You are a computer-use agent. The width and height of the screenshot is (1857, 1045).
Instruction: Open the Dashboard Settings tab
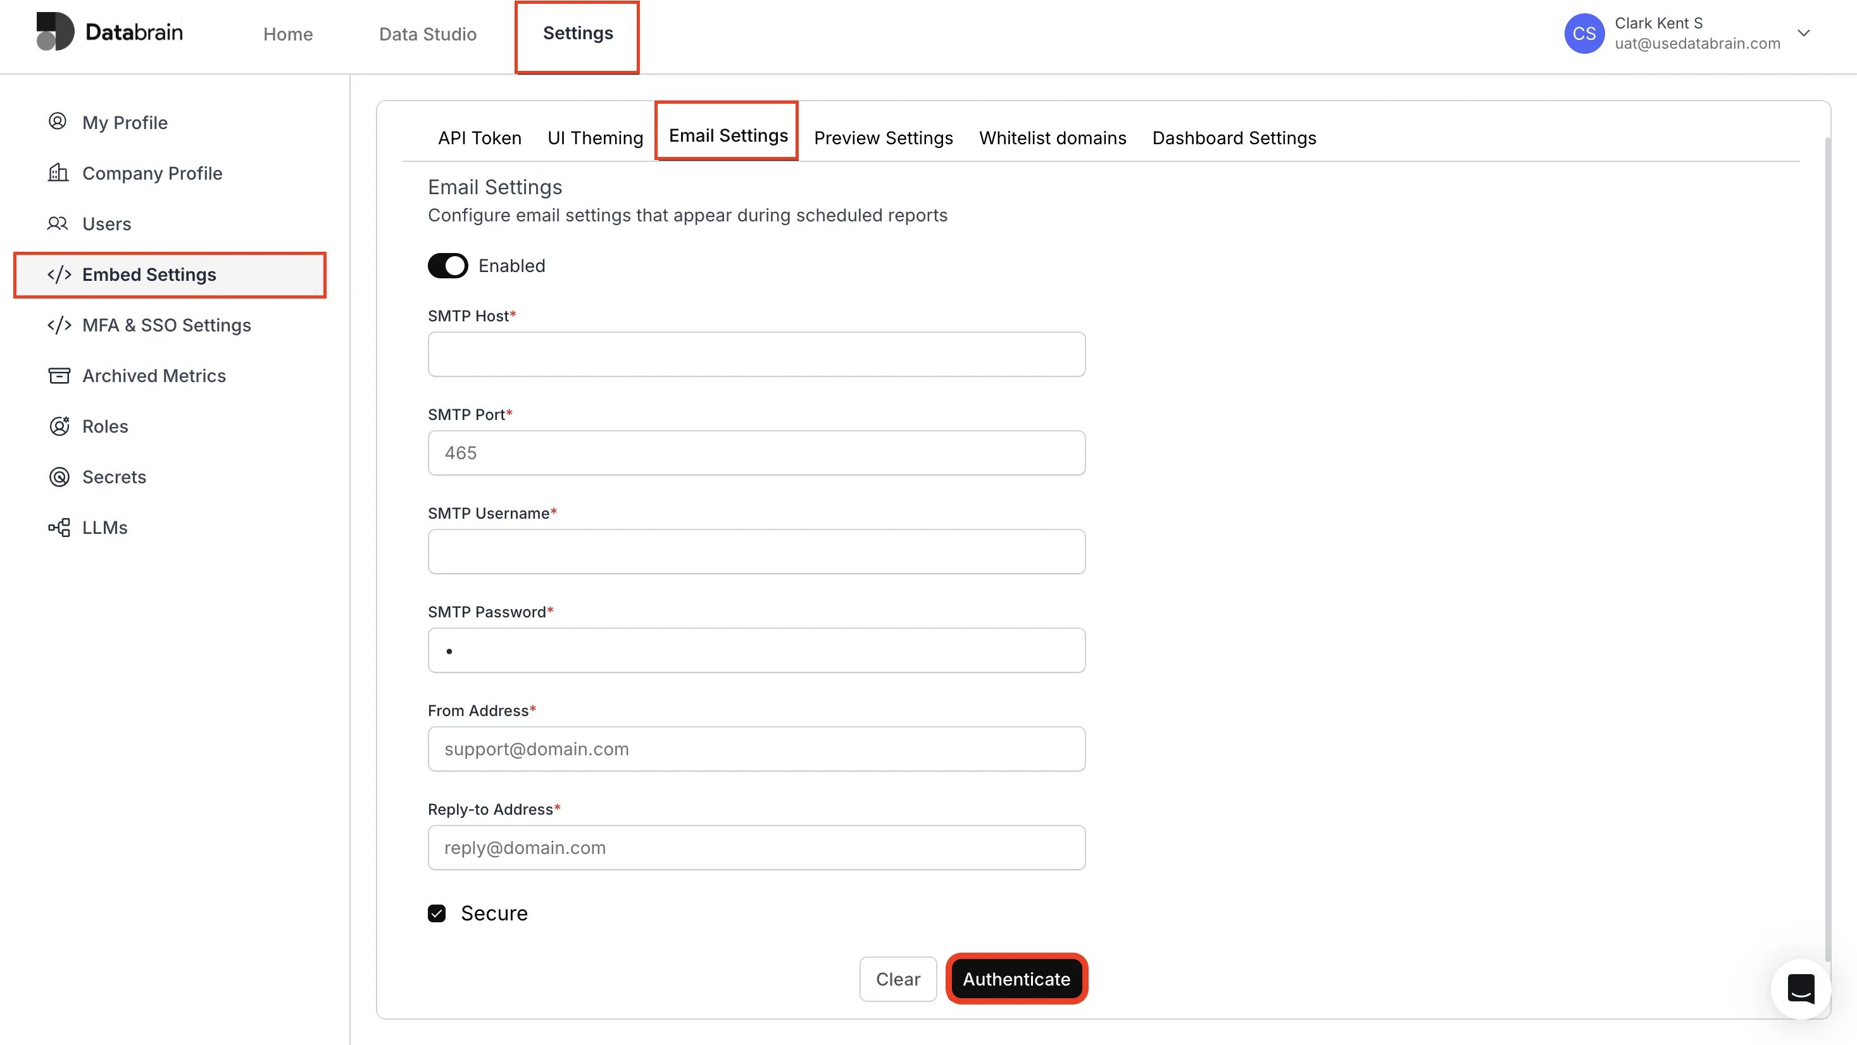[1234, 138]
